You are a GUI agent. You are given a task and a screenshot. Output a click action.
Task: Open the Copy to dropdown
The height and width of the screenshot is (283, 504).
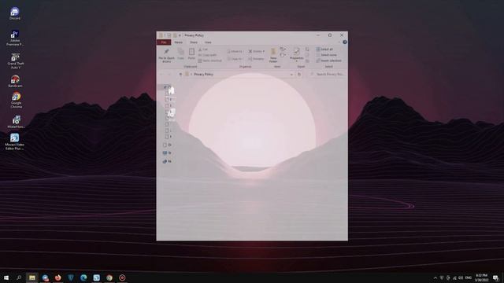(x=235, y=59)
